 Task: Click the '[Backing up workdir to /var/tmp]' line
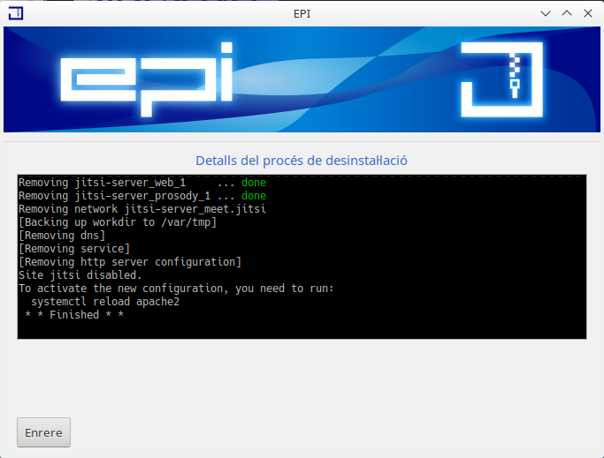(x=118, y=222)
